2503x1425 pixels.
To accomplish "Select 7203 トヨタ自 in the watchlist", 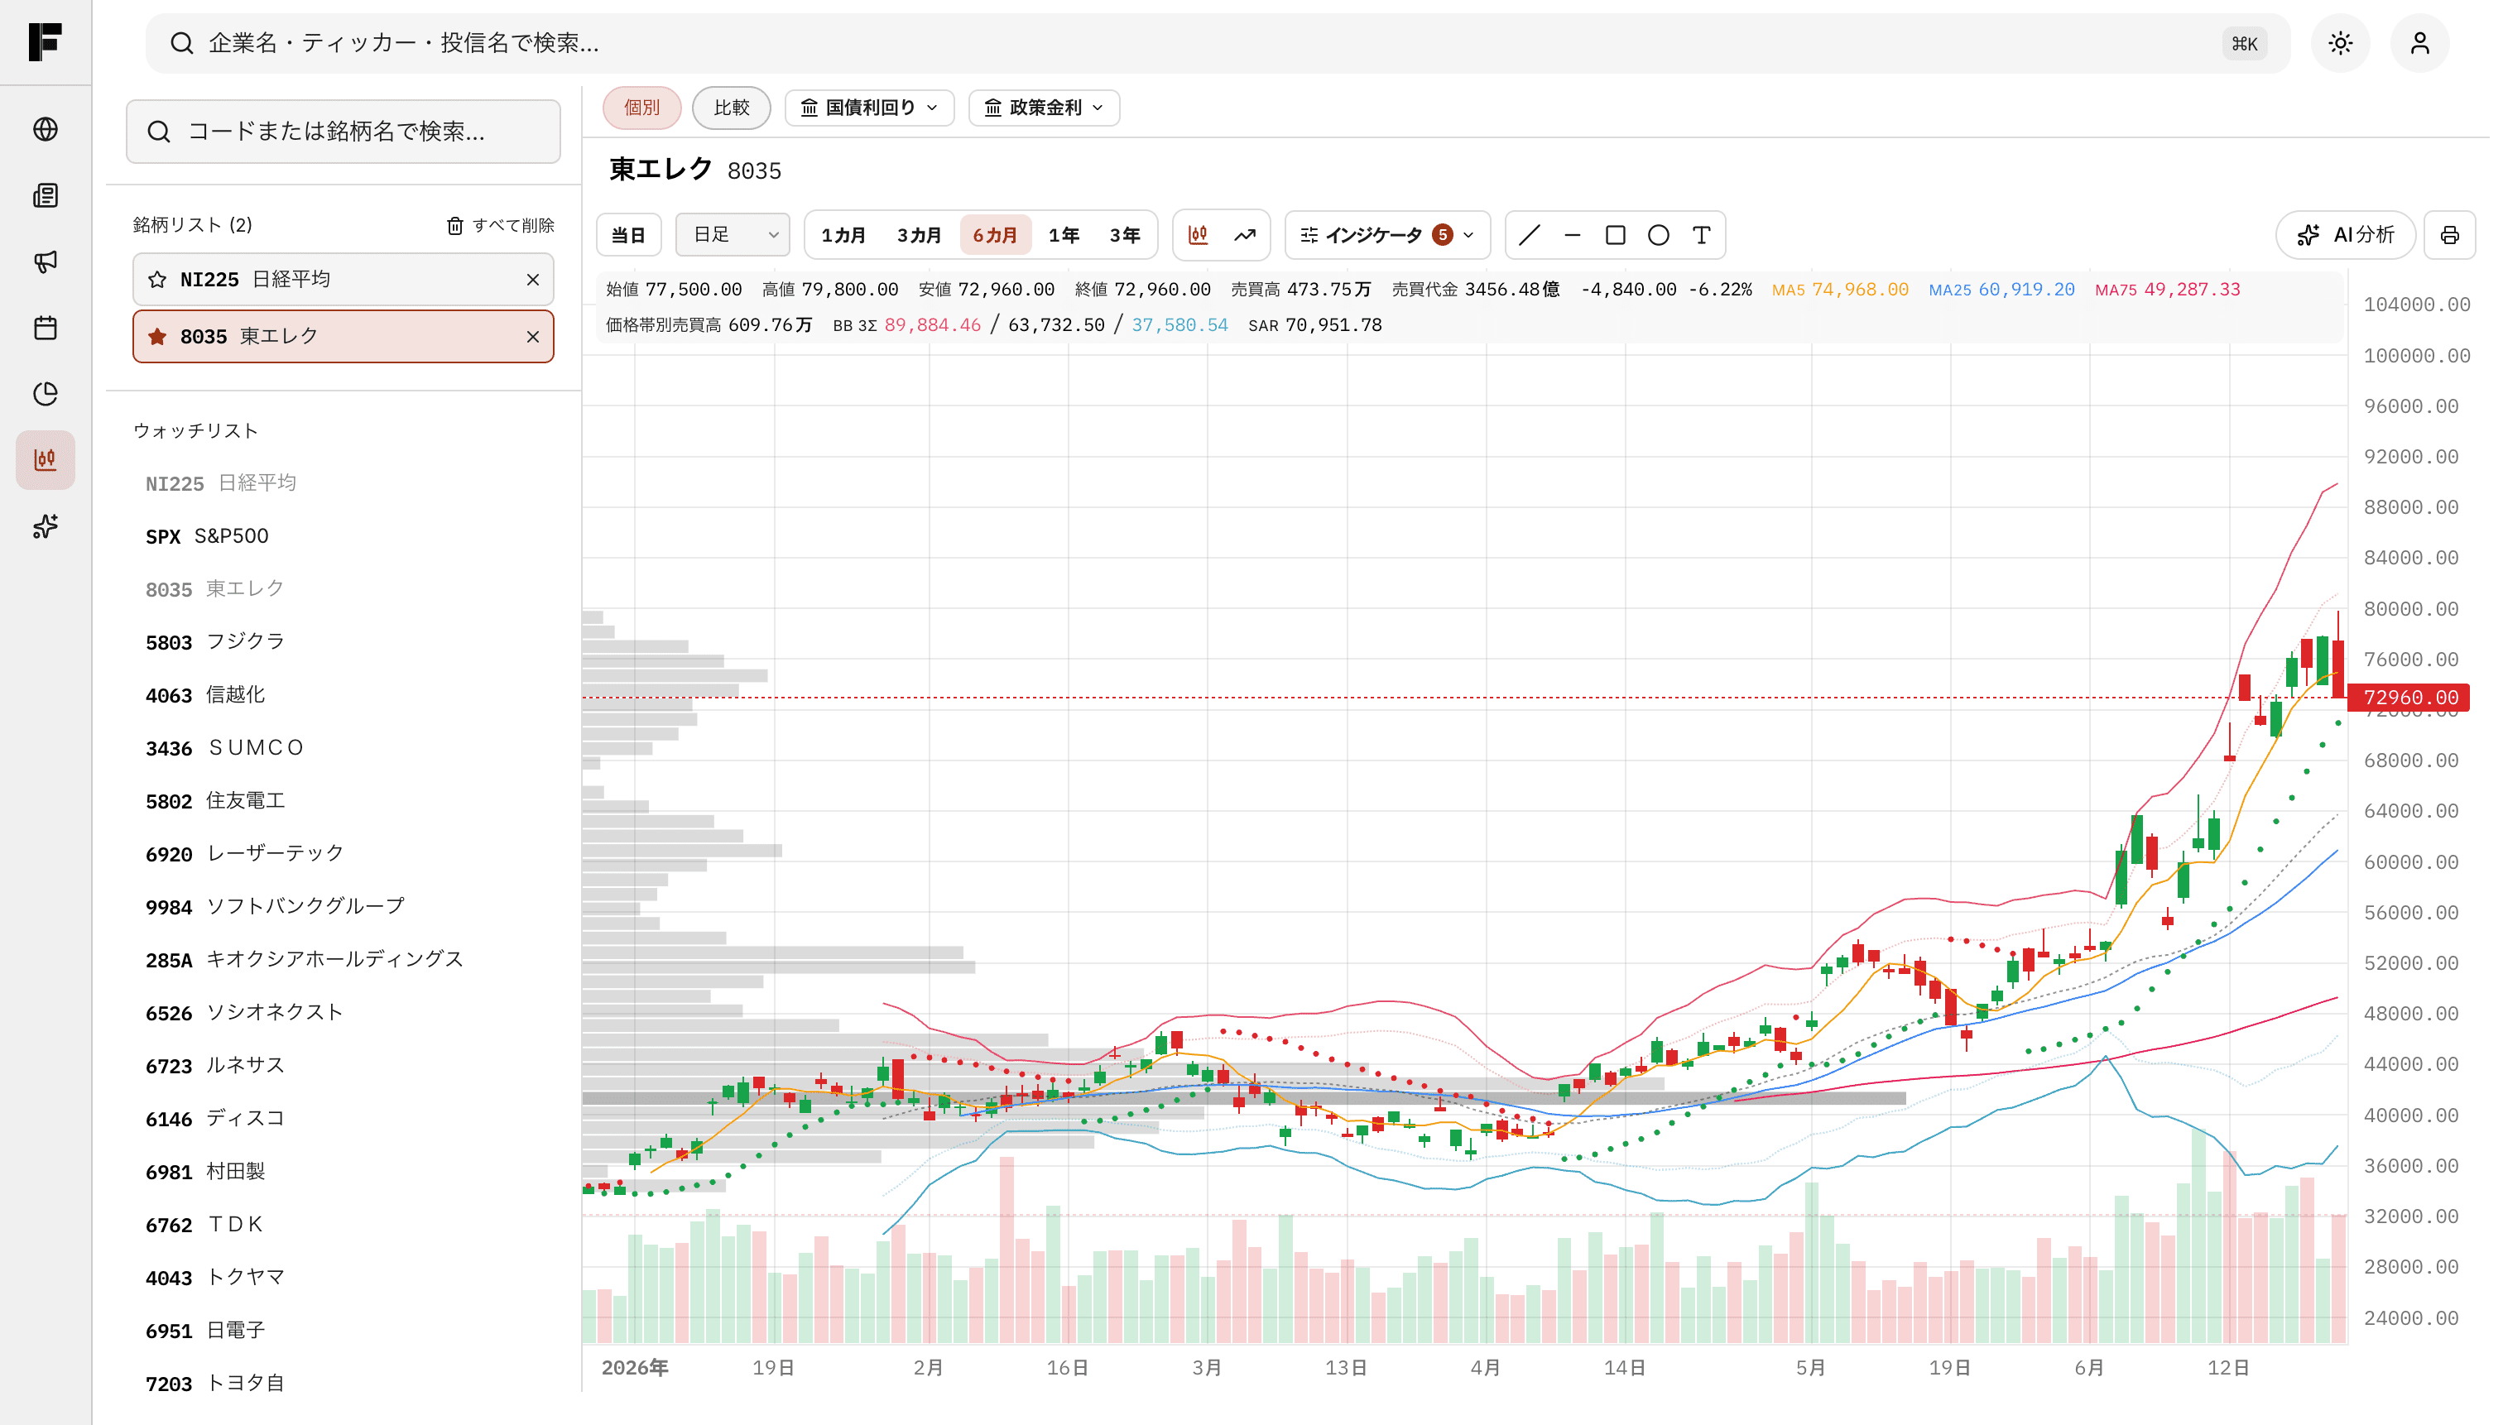I will point(343,1383).
